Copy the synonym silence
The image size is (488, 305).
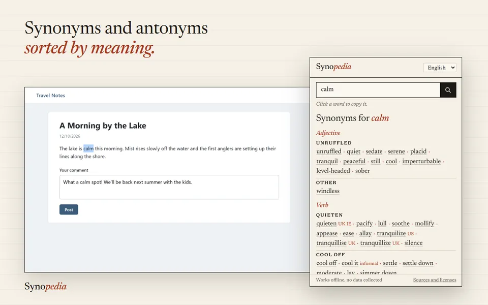click(x=413, y=243)
